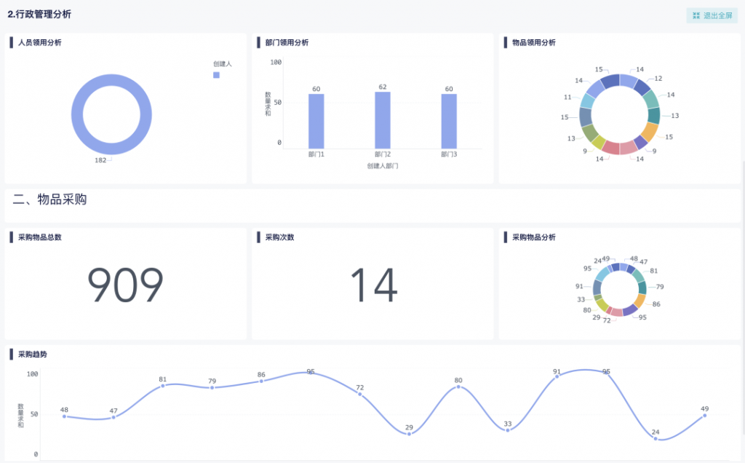The width and height of the screenshot is (745, 463).
Task: Pick the light blue segment labeled 11
Action: point(586,100)
